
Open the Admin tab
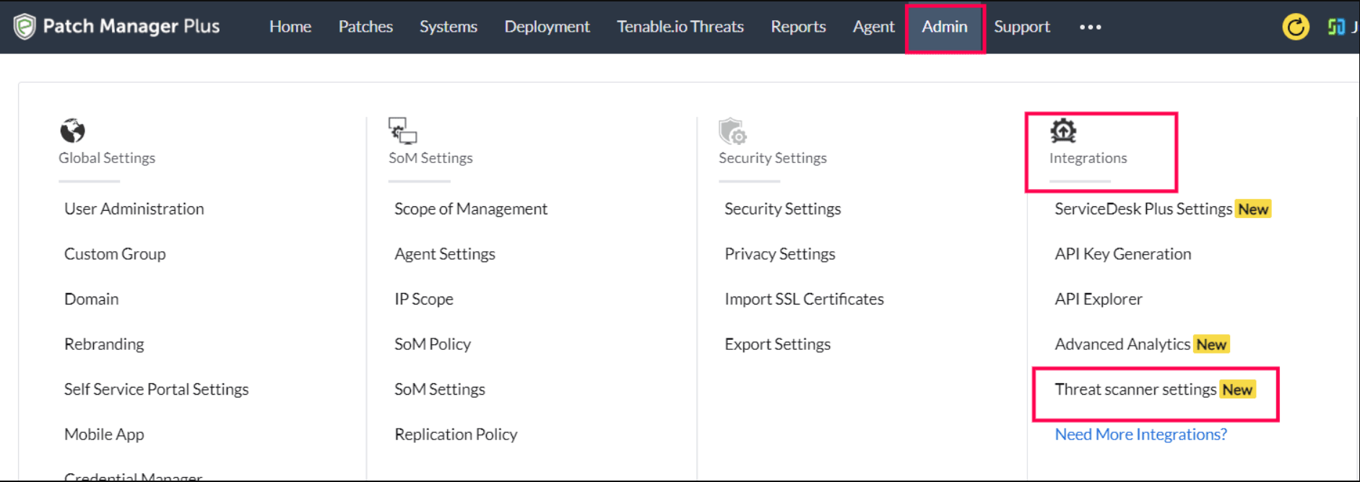click(944, 27)
